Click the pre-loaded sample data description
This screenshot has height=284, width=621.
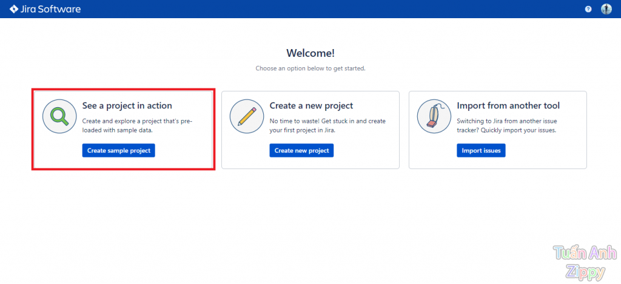pyautogui.click(x=137, y=125)
